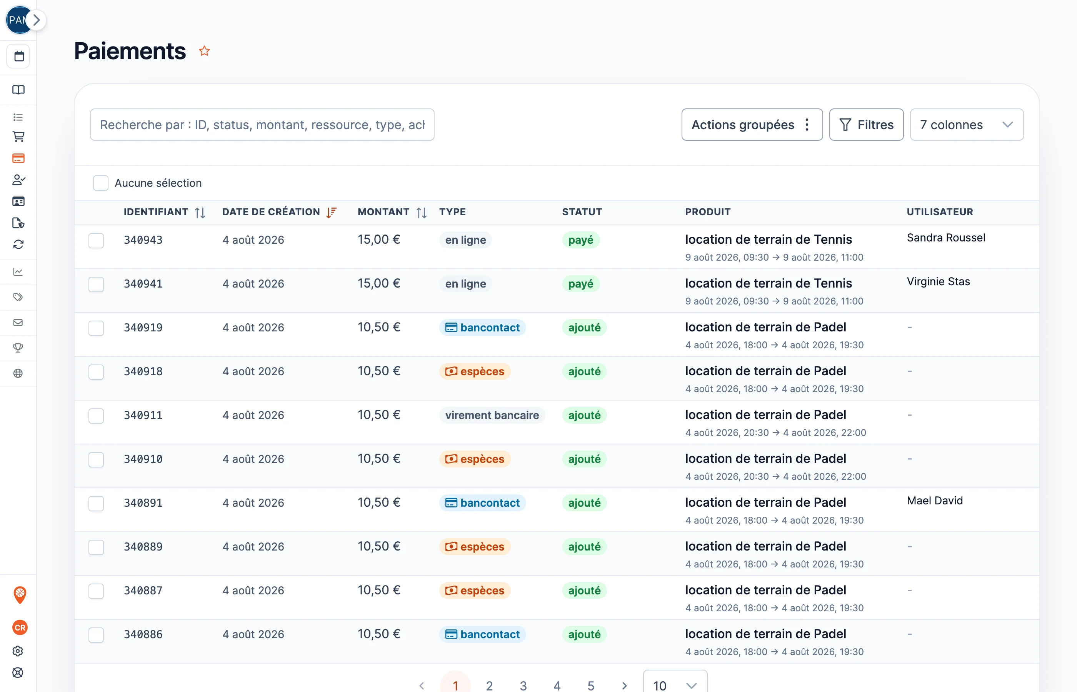
Task: Open the 7 colonnes dropdown
Action: point(967,125)
